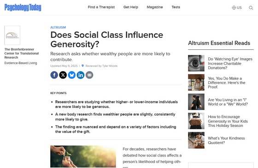Go to Psychology Today home logo
The width and height of the screenshot is (258, 168).
click(23, 7)
